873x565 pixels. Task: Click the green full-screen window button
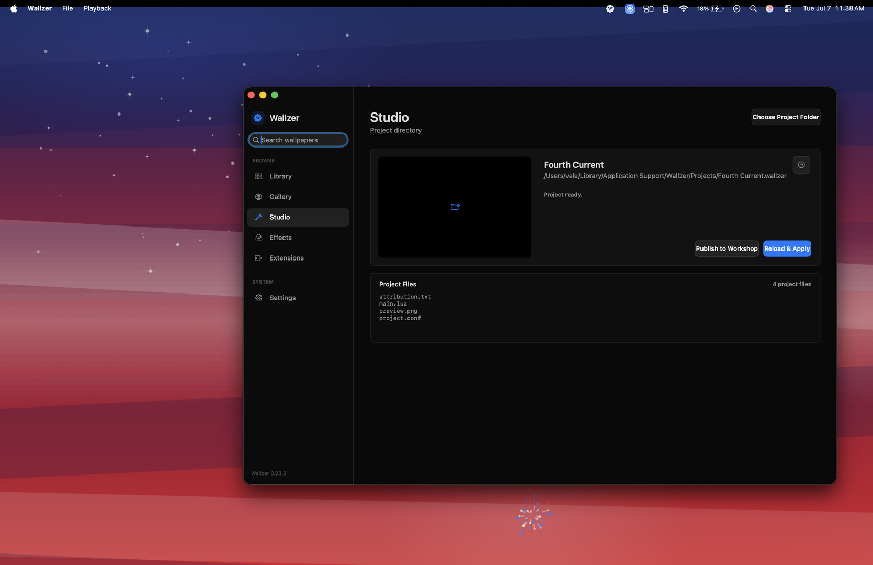[275, 95]
